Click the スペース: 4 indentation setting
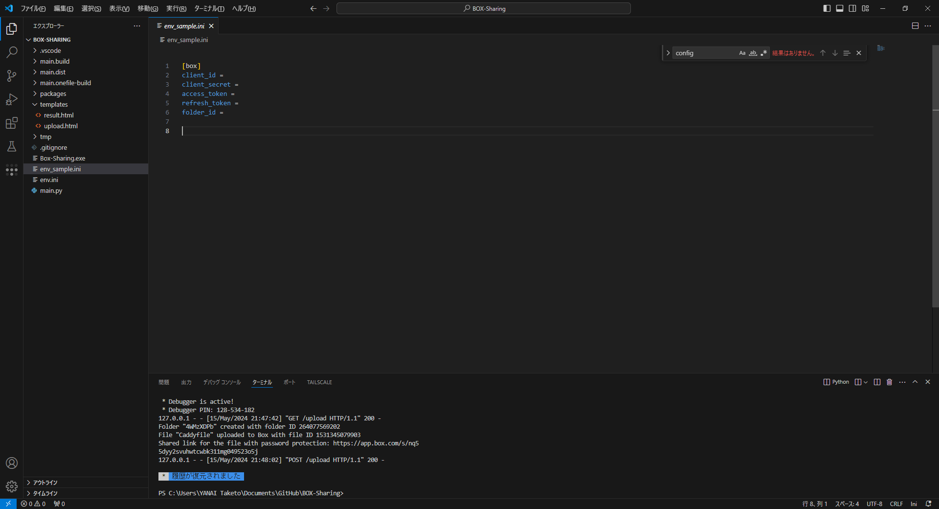This screenshot has height=509, width=939. click(847, 504)
